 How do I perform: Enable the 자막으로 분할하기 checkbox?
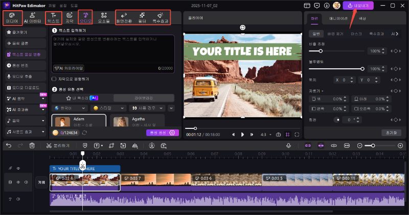54,79
